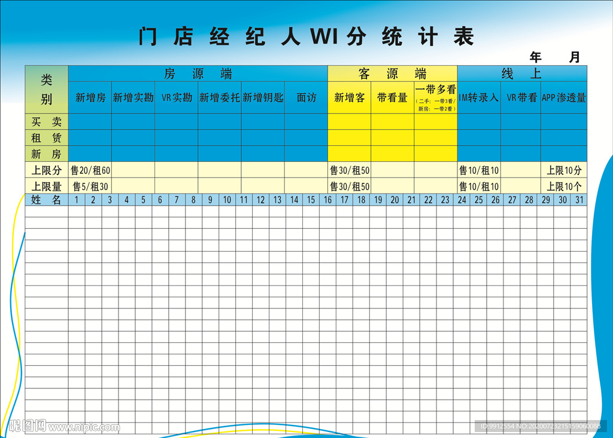Click the 新增房 column header
Image resolution: width=613 pixels, height=438 pixels.
(90, 97)
